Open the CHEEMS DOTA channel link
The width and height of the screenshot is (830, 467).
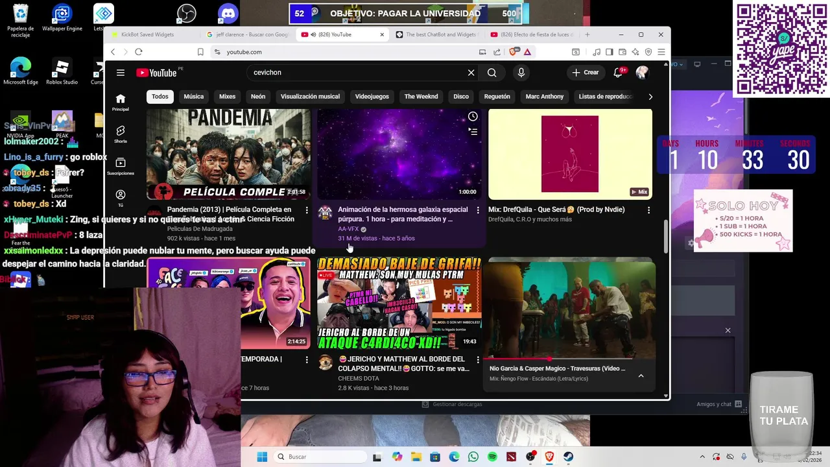point(360,378)
